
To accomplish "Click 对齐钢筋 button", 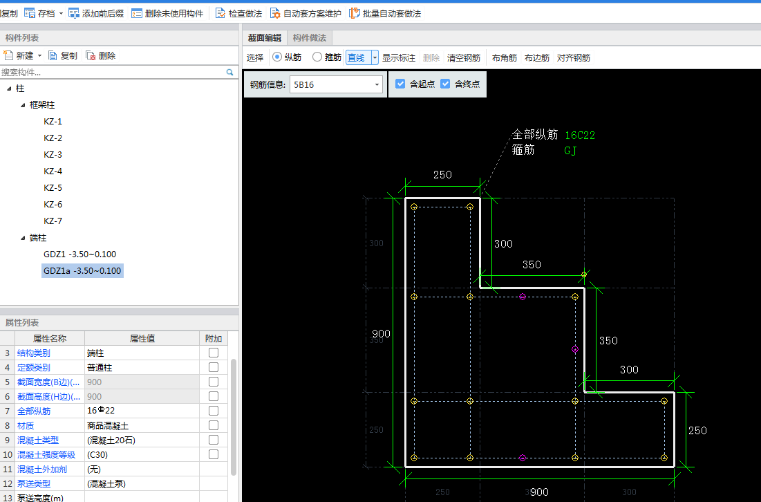I will [574, 58].
